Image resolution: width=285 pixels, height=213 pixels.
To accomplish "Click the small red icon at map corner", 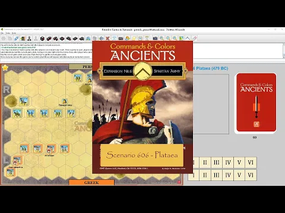I will click(x=179, y=182).
